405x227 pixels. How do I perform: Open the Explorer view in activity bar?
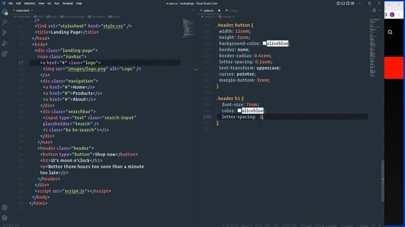pyautogui.click(x=4, y=12)
